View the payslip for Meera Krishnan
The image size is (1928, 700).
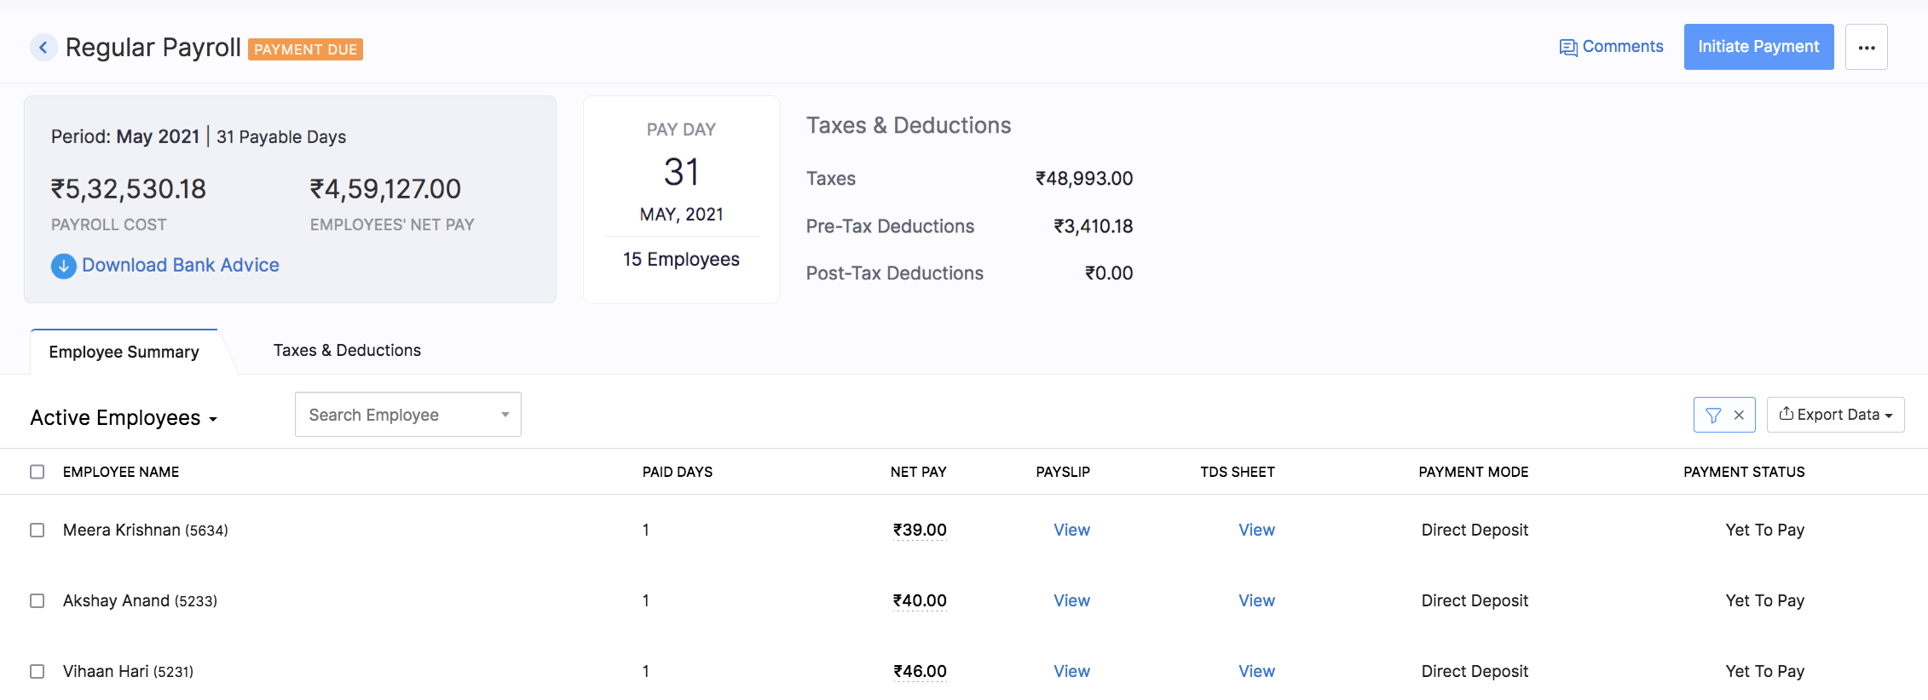click(x=1071, y=531)
